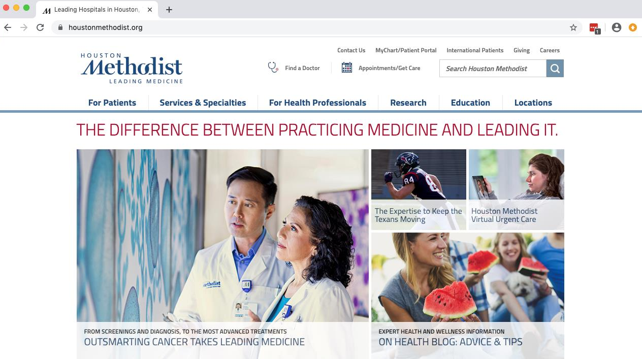Go back using the browser back arrow
The width and height of the screenshot is (642, 359).
pyautogui.click(x=8, y=27)
